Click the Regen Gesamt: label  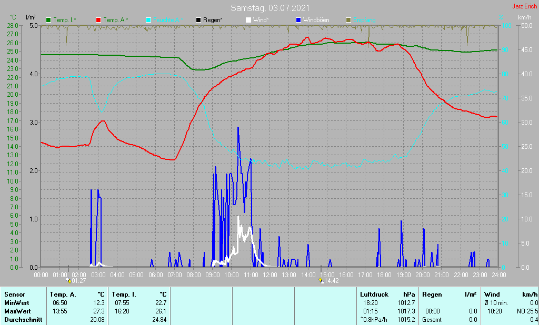433,320
